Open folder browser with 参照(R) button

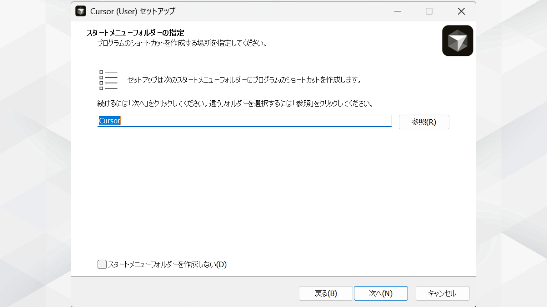424,122
